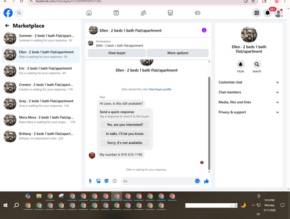
Task: Open Facebook home via logo
Action: click(8, 13)
